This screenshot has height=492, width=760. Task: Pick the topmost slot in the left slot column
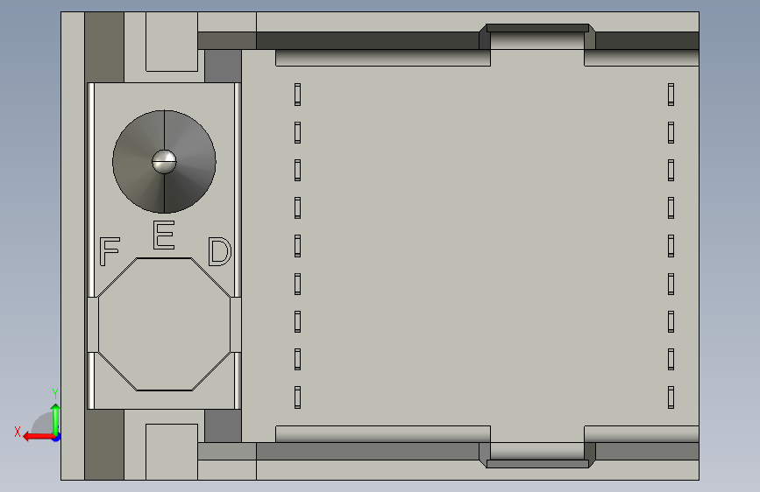pyautogui.click(x=298, y=95)
